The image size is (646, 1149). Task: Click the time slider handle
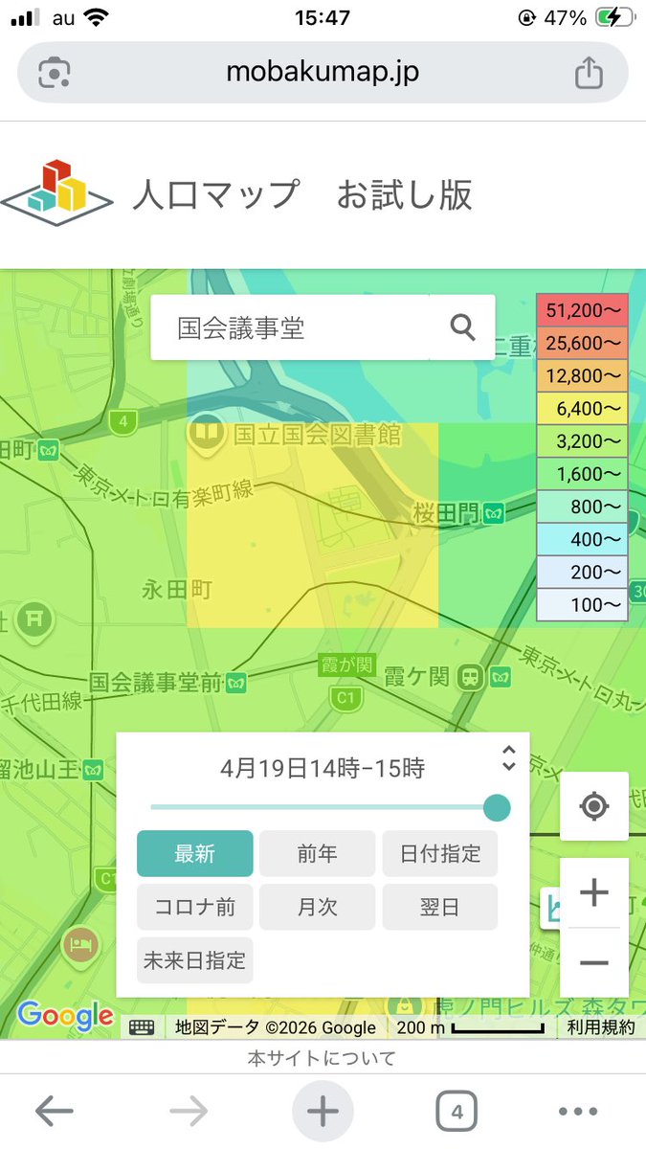[x=497, y=807]
